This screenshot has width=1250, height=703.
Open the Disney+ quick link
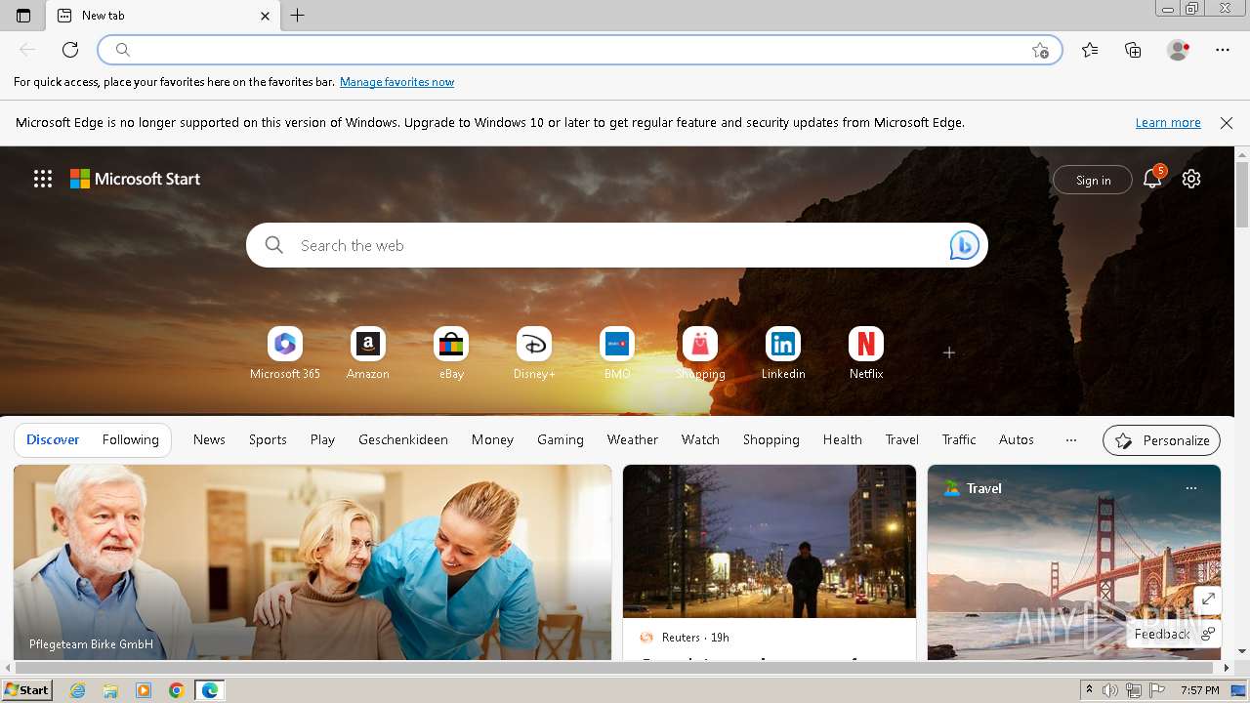[x=534, y=353]
